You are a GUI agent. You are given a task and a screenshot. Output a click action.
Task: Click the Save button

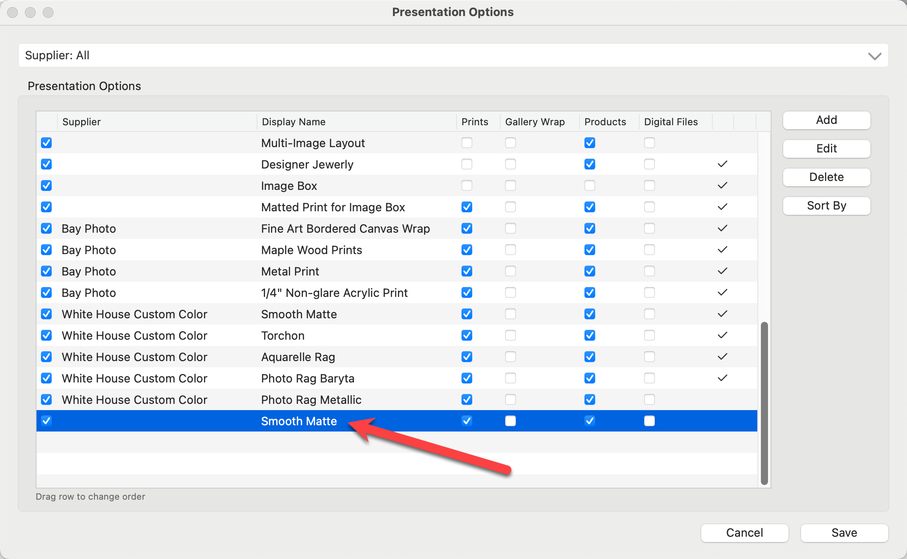[844, 533]
